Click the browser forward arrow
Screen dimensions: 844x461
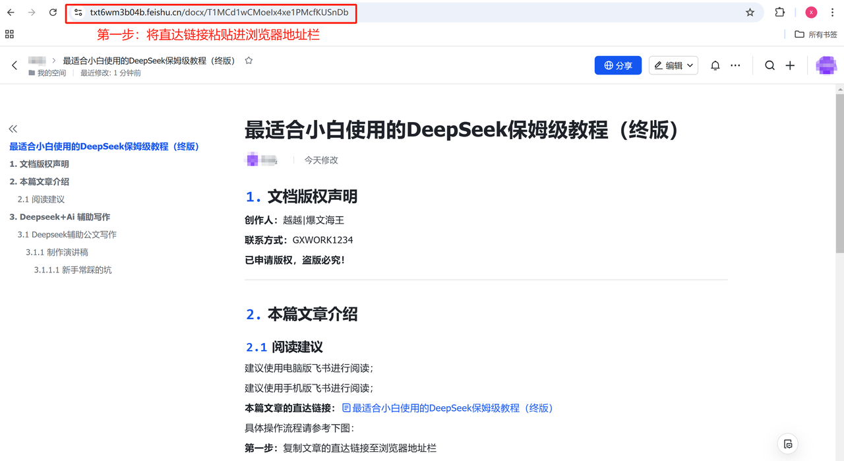[32, 13]
